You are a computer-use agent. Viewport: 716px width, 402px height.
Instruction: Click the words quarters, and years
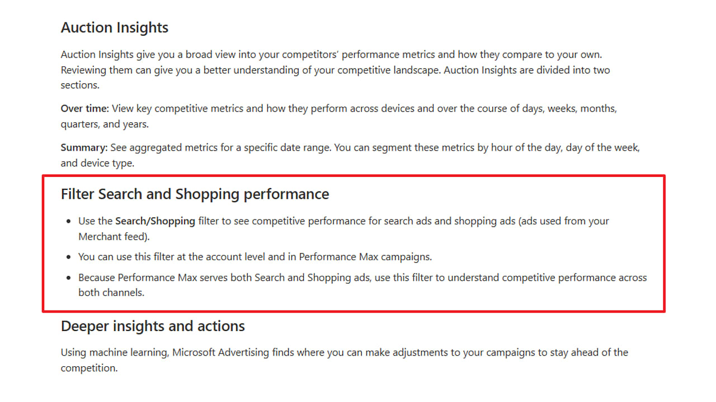click(x=105, y=124)
